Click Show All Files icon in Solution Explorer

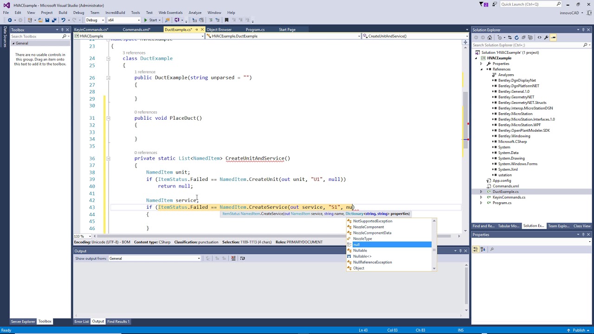click(530, 38)
